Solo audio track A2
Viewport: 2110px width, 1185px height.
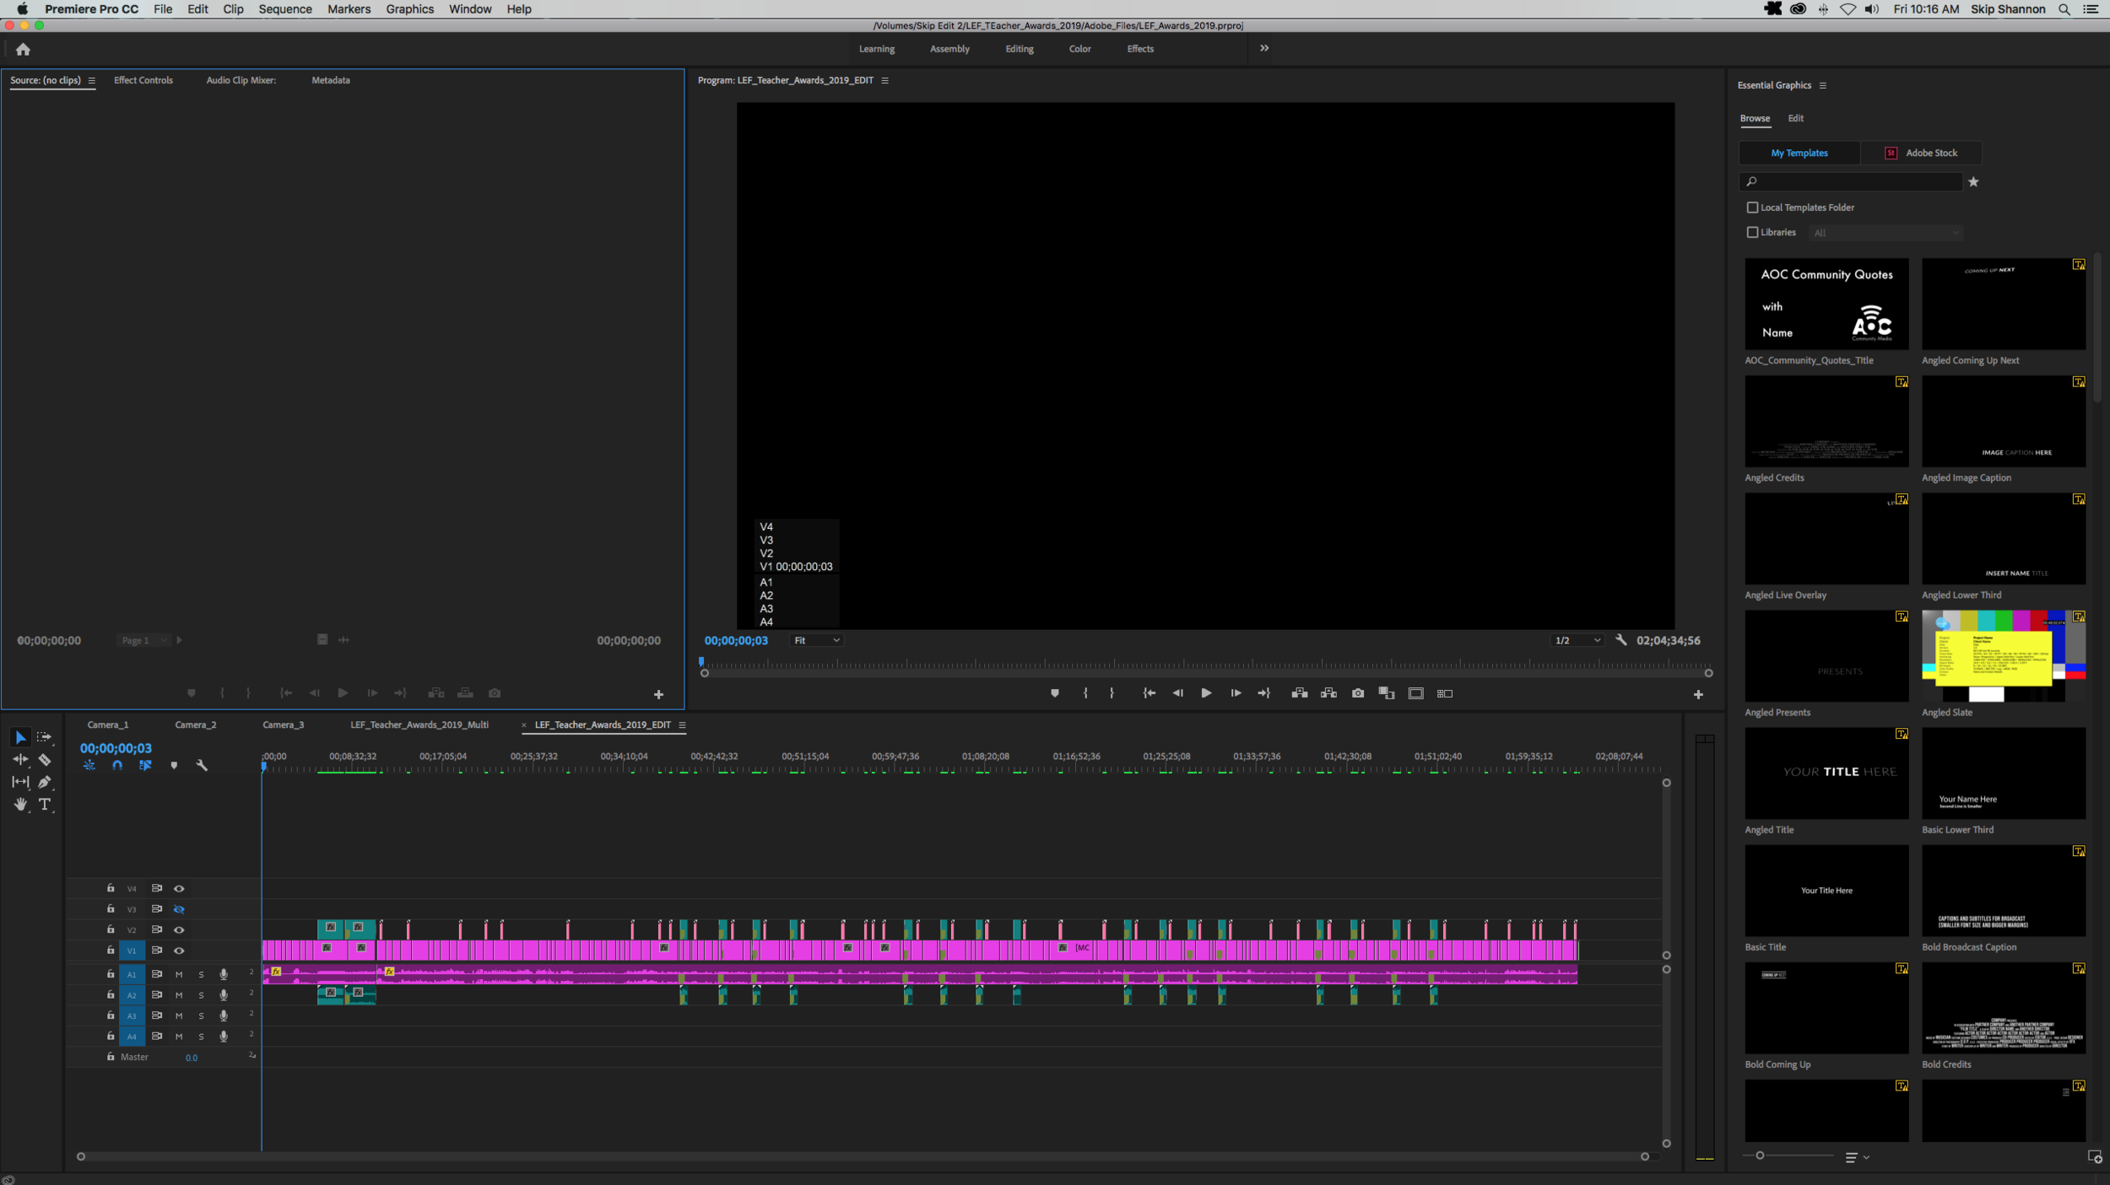pyautogui.click(x=201, y=995)
